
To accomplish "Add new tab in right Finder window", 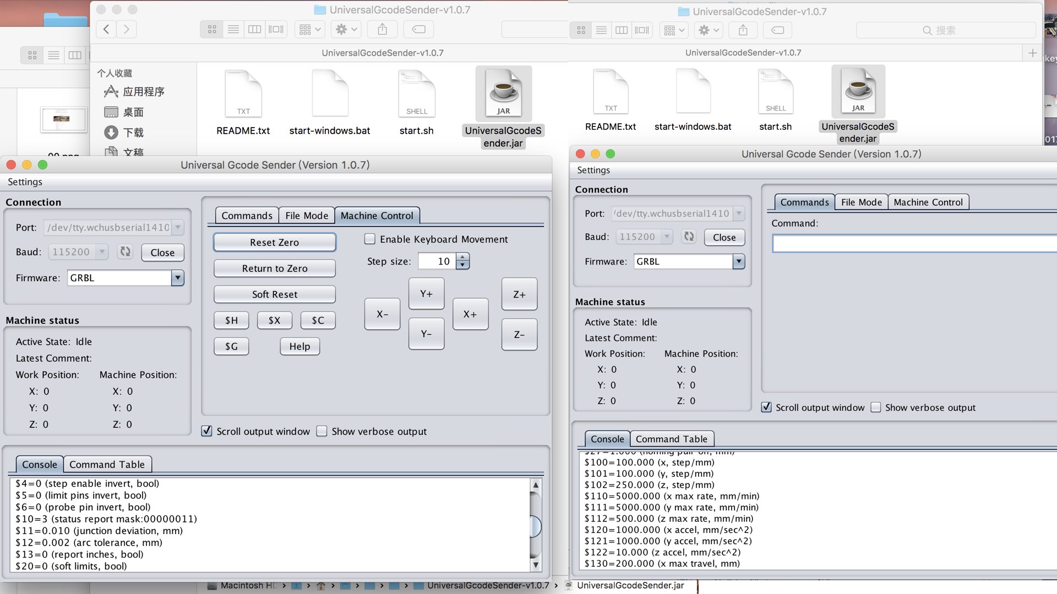I will [x=1033, y=53].
